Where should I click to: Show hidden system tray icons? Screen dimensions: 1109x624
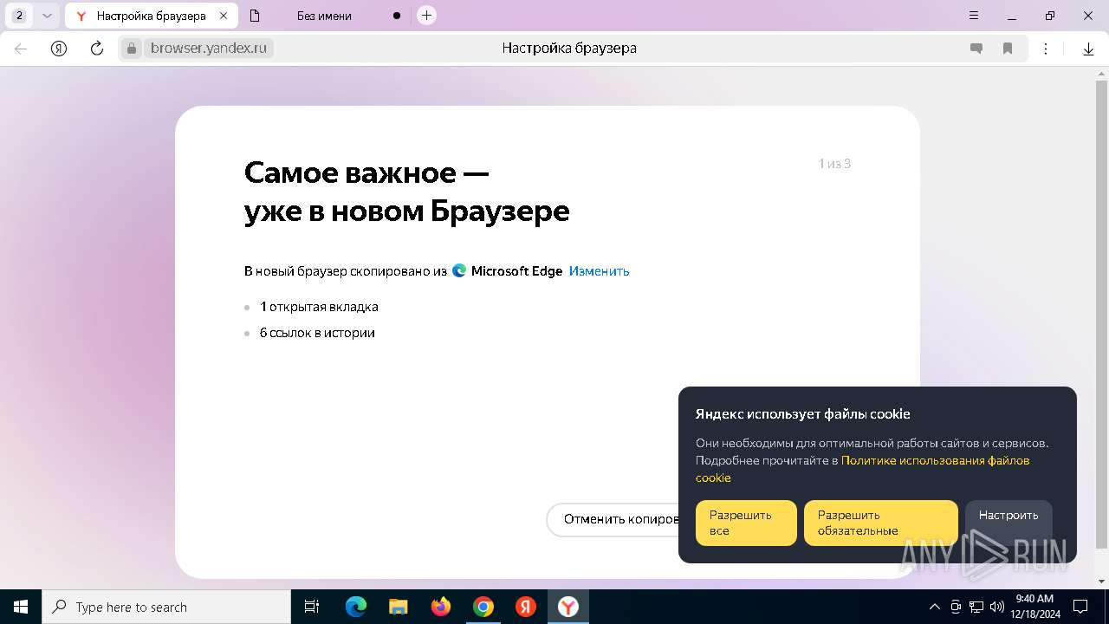click(934, 607)
